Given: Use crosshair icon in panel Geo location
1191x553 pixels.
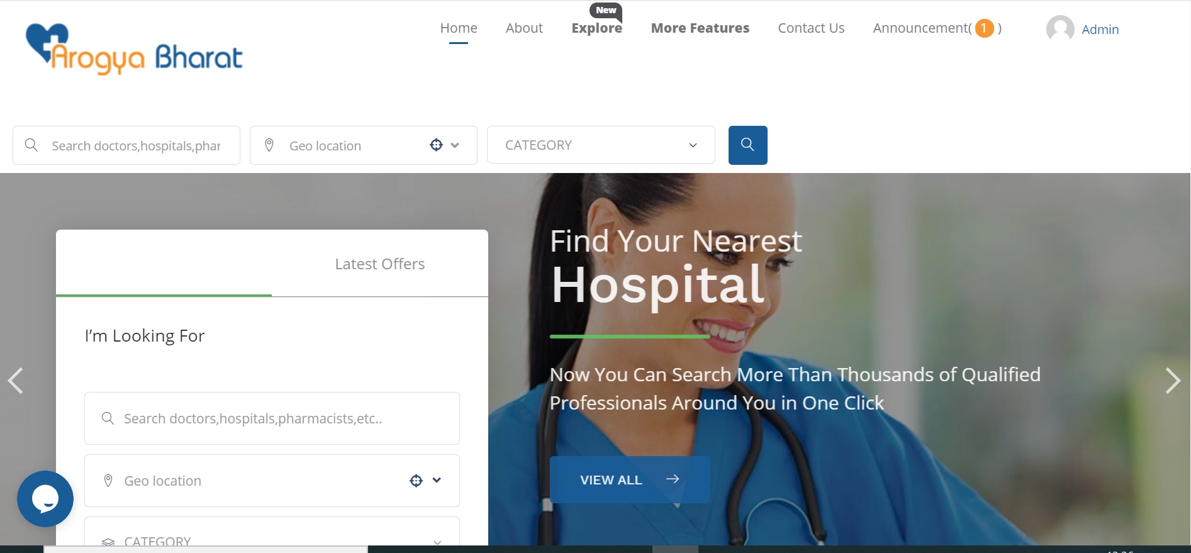Looking at the screenshot, I should point(416,481).
